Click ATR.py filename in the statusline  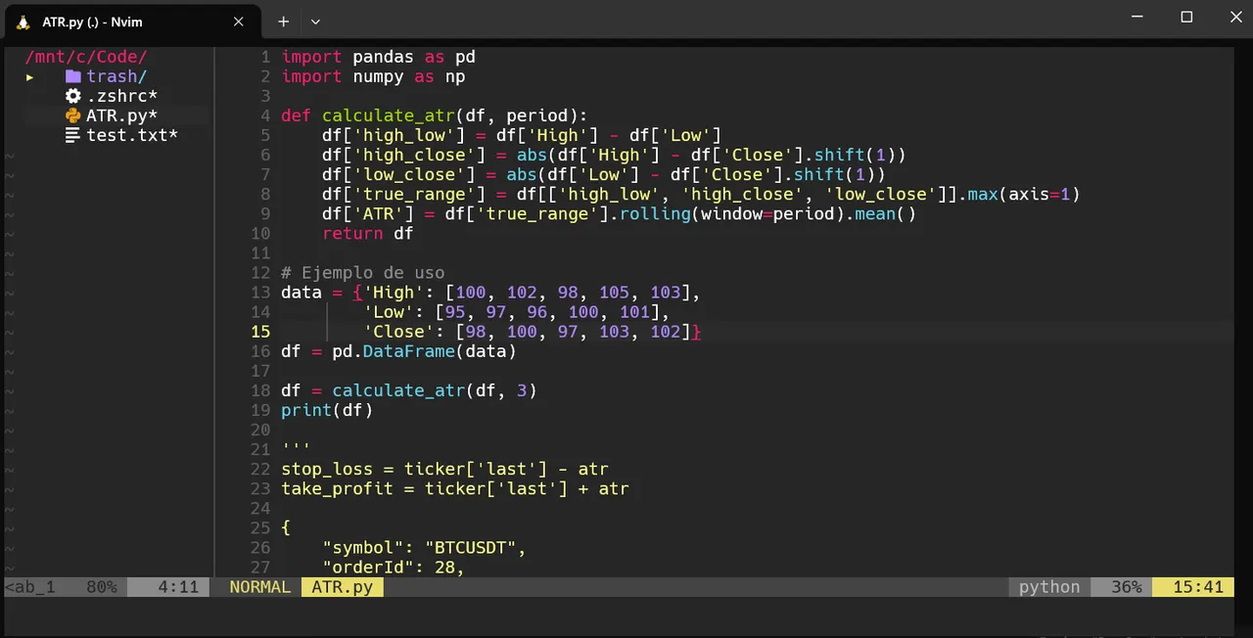[x=342, y=586]
